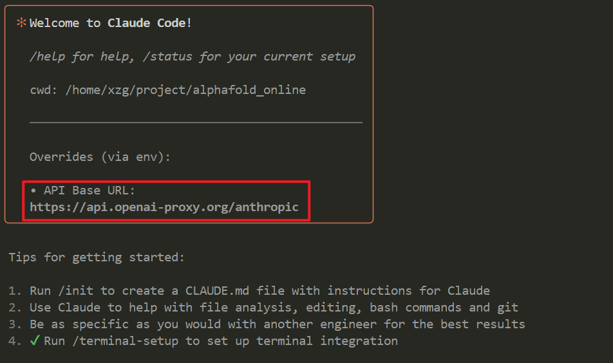613x363 pixels.
Task: Click the Tips for getting started heading
Action: tap(97, 257)
